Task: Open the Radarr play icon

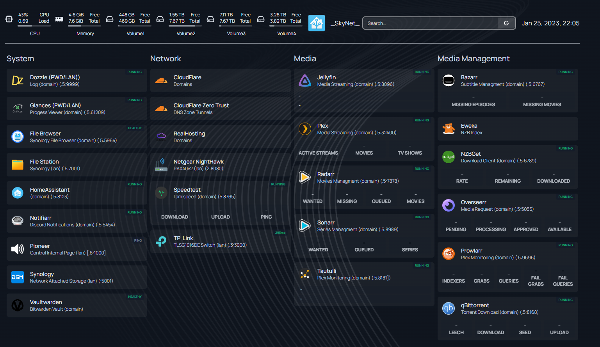Action: 305,177
